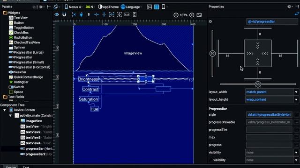Collapse Device Screen tree node
This screenshot has width=300, height=168.
(5, 110)
